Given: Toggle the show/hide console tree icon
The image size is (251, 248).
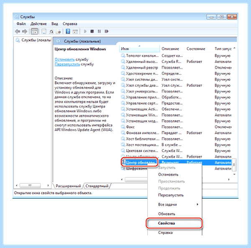Looking at the screenshot, I should tap(34, 31).
